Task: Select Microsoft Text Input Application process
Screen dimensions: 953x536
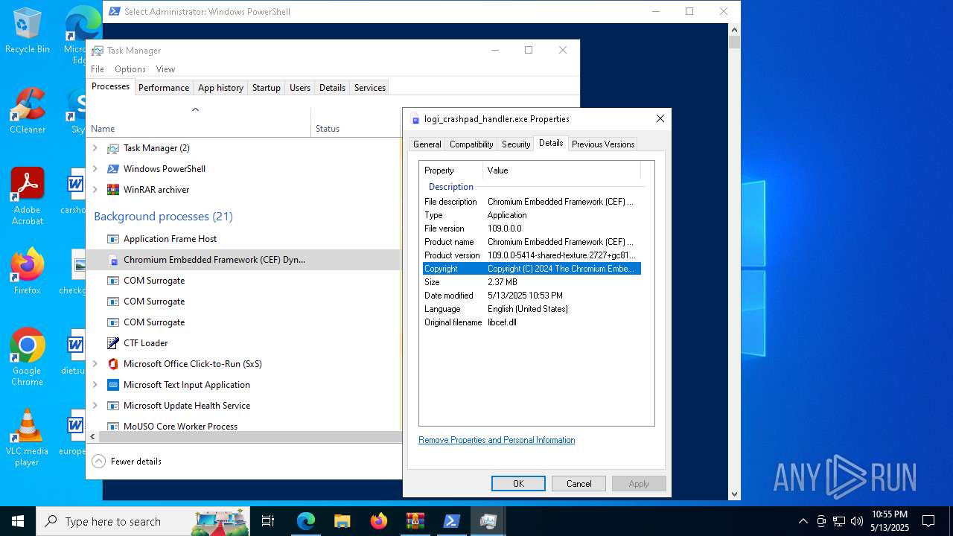Action: coord(243,385)
